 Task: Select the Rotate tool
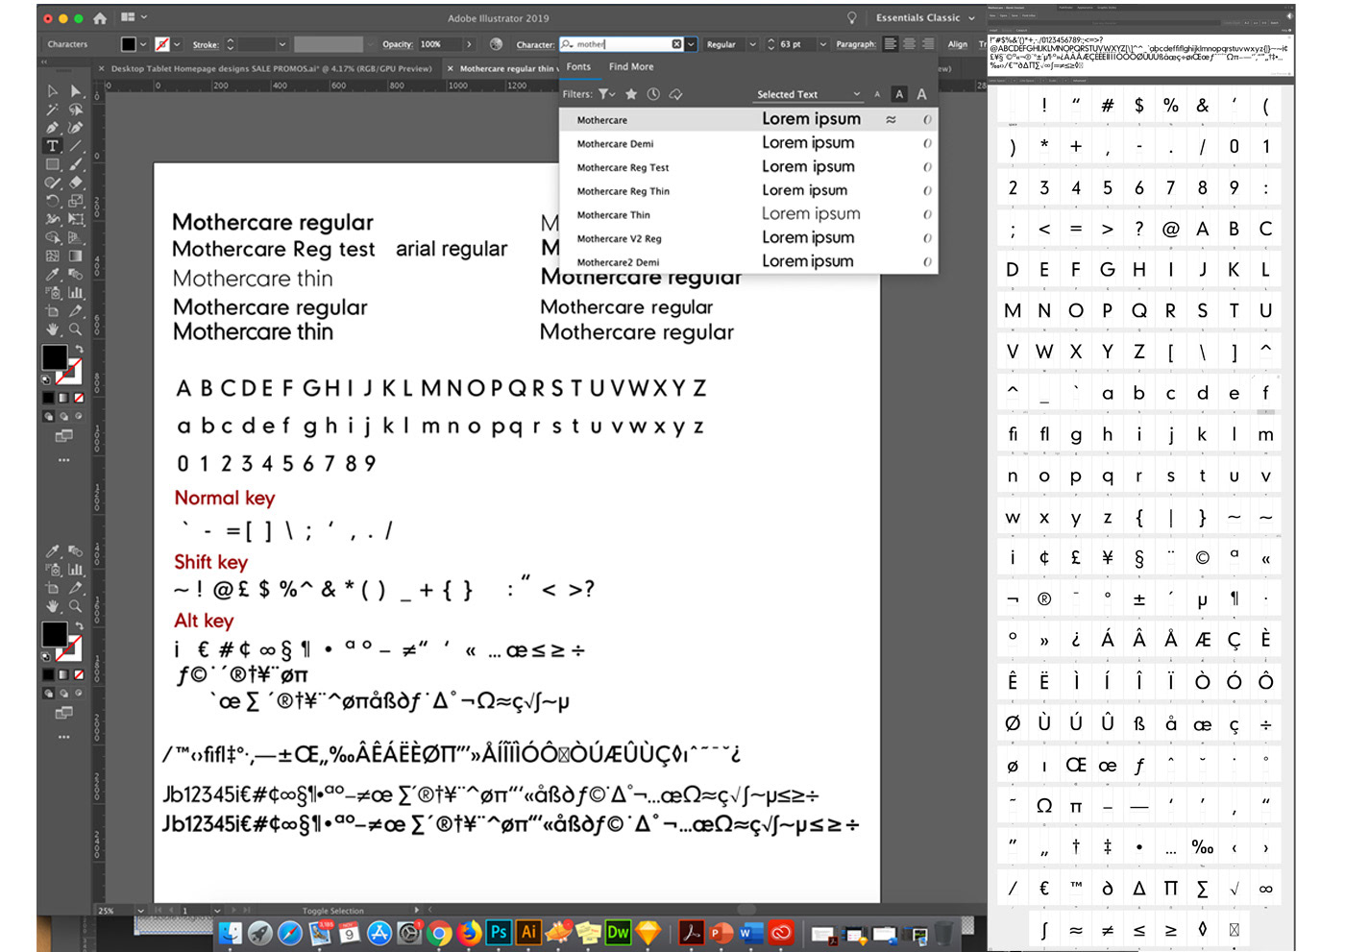(53, 201)
